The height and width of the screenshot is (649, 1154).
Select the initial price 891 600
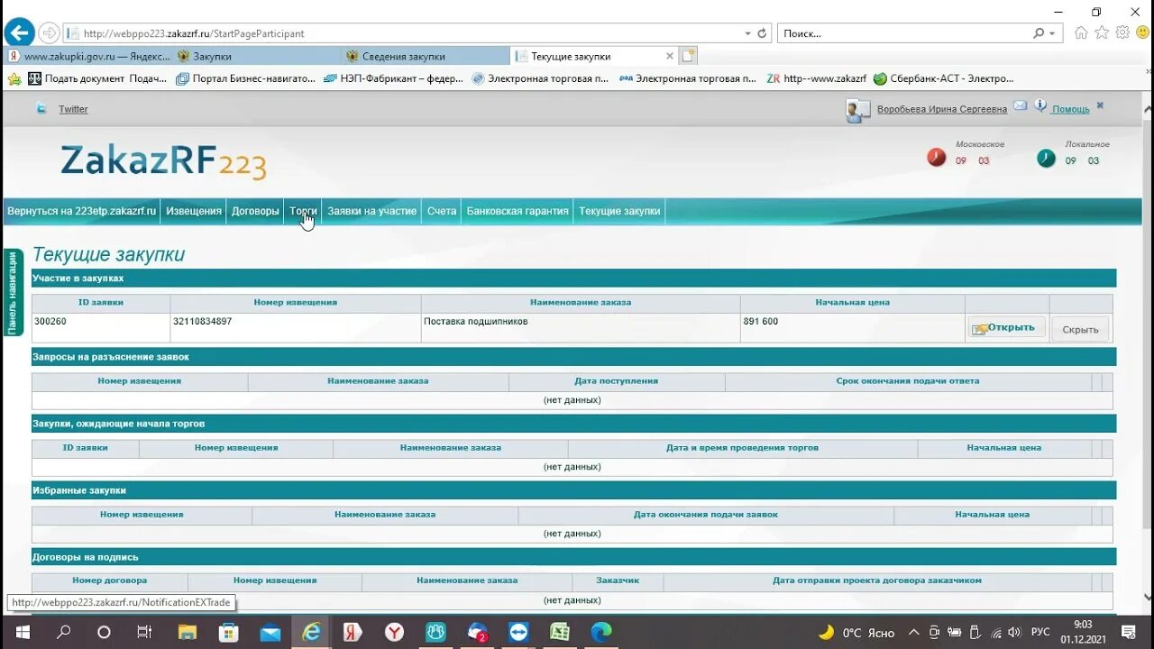click(x=760, y=322)
